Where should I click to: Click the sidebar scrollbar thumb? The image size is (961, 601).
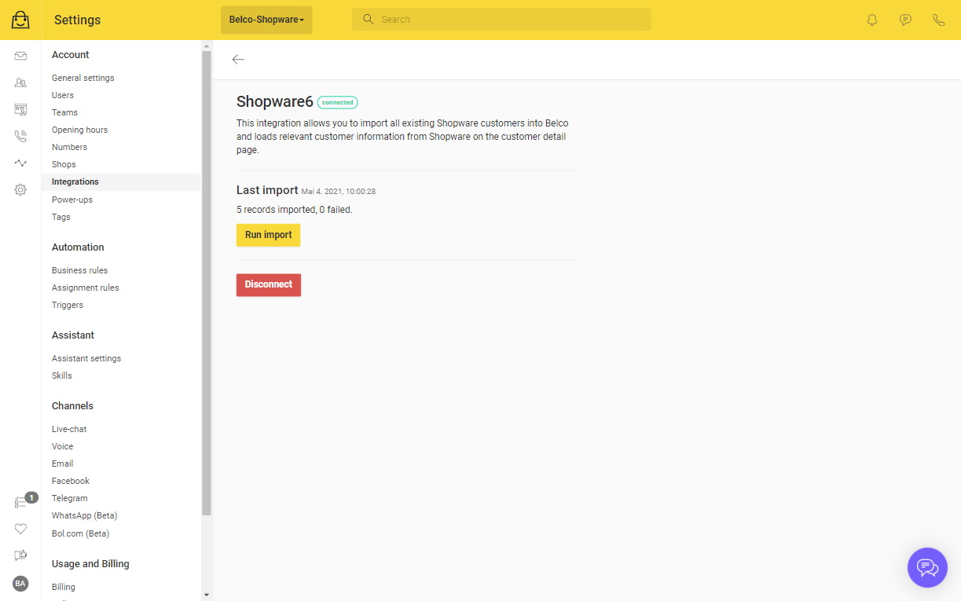207,283
